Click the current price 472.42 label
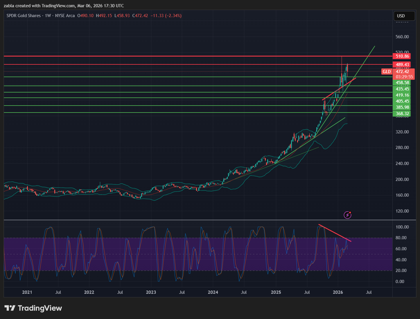The height and width of the screenshot is (319, 420). click(402, 72)
